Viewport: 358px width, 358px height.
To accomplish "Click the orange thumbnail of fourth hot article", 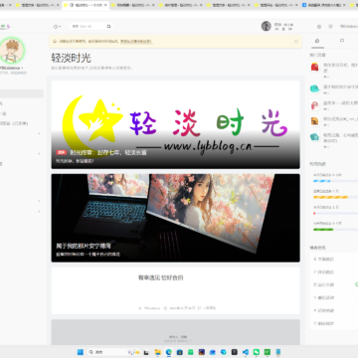I will tap(314, 121).
